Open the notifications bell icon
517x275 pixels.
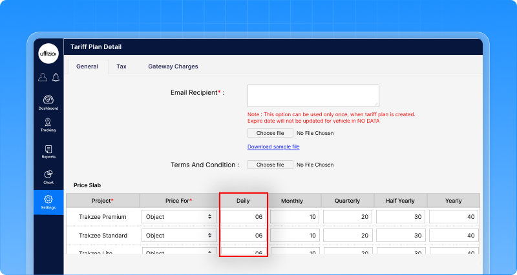click(x=56, y=77)
